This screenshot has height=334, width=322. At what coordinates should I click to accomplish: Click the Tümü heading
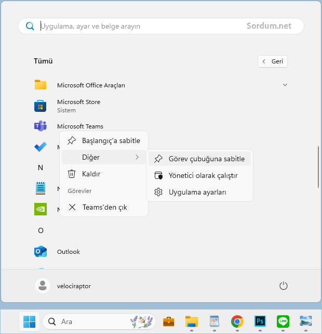(43, 61)
